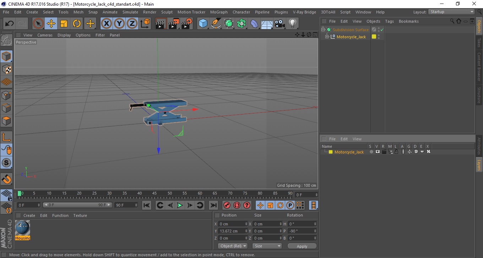
Task: Adjust the Position X stepper arrows
Action: click(x=246, y=224)
